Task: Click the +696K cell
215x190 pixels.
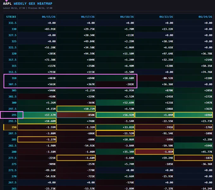Action: pos(193,115)
